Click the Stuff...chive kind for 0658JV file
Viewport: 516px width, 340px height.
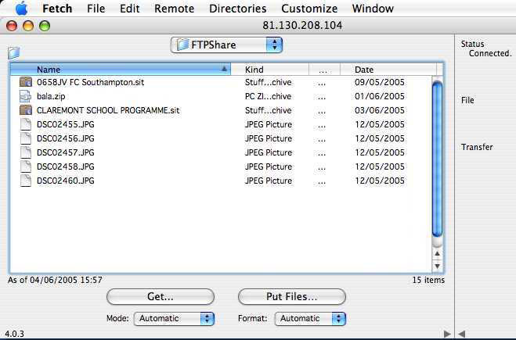click(268, 82)
